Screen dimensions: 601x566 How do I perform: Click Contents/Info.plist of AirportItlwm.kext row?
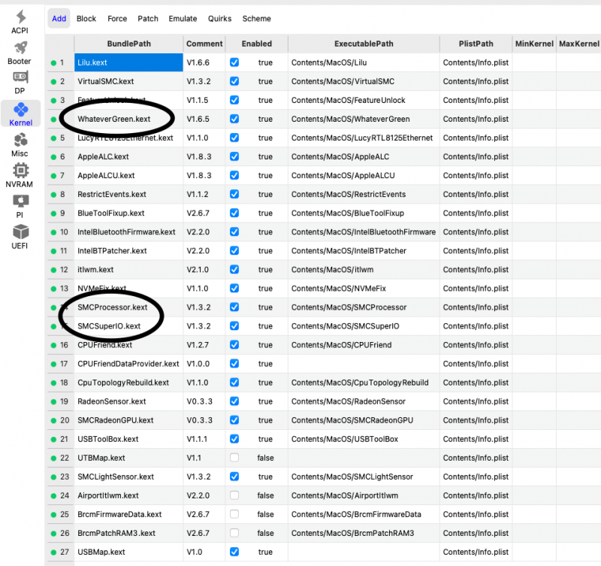[476, 495]
